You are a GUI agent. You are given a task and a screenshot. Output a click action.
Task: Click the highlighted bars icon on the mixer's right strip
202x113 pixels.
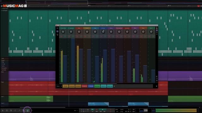pos(157,30)
